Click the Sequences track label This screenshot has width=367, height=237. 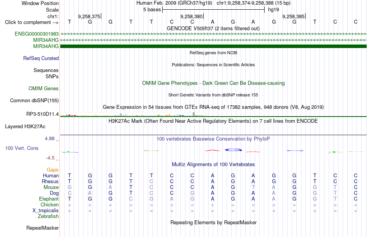click(46, 70)
